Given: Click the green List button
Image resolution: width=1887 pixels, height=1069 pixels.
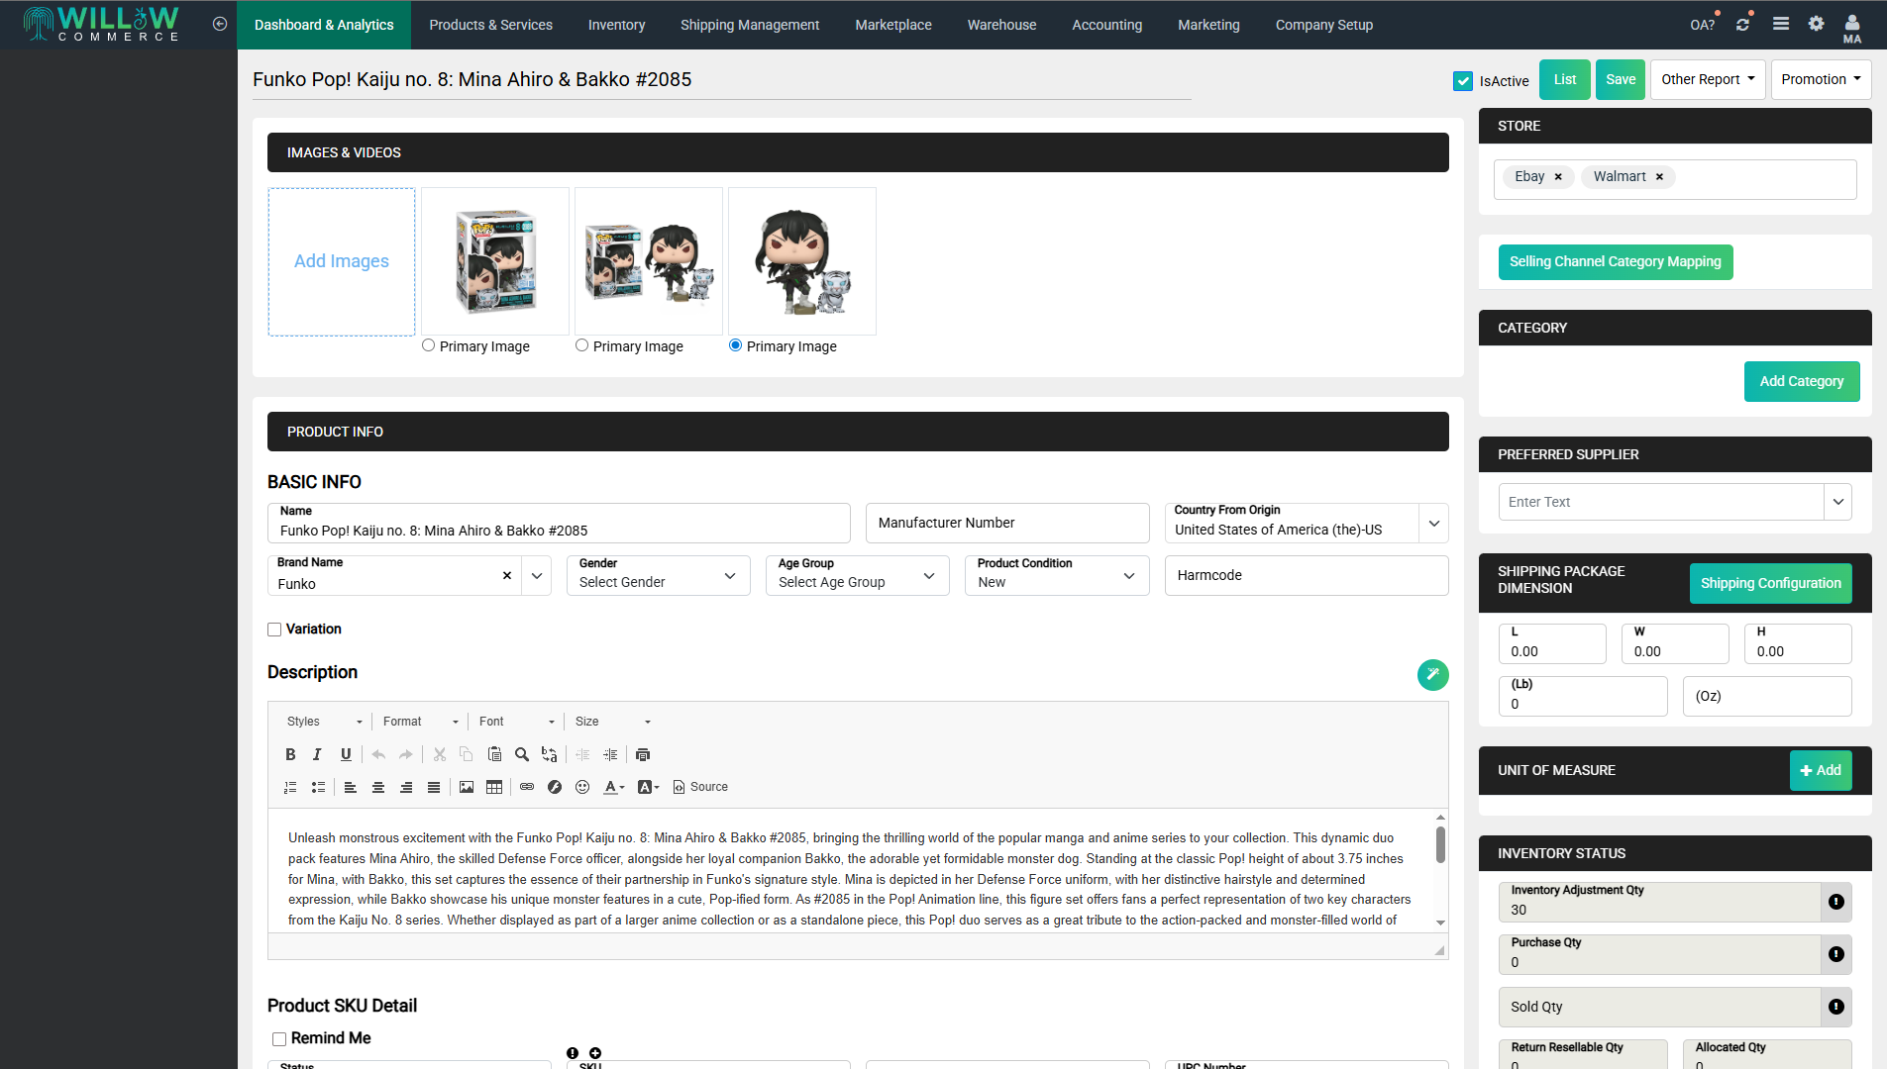Looking at the screenshot, I should pyautogui.click(x=1565, y=79).
